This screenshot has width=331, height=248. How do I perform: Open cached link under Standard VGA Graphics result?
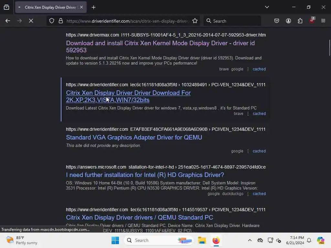(259, 151)
